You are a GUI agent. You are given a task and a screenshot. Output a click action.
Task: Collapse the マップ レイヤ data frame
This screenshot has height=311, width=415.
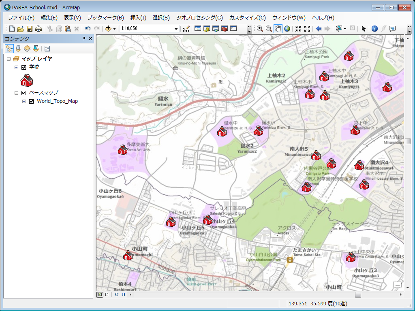click(x=9, y=59)
